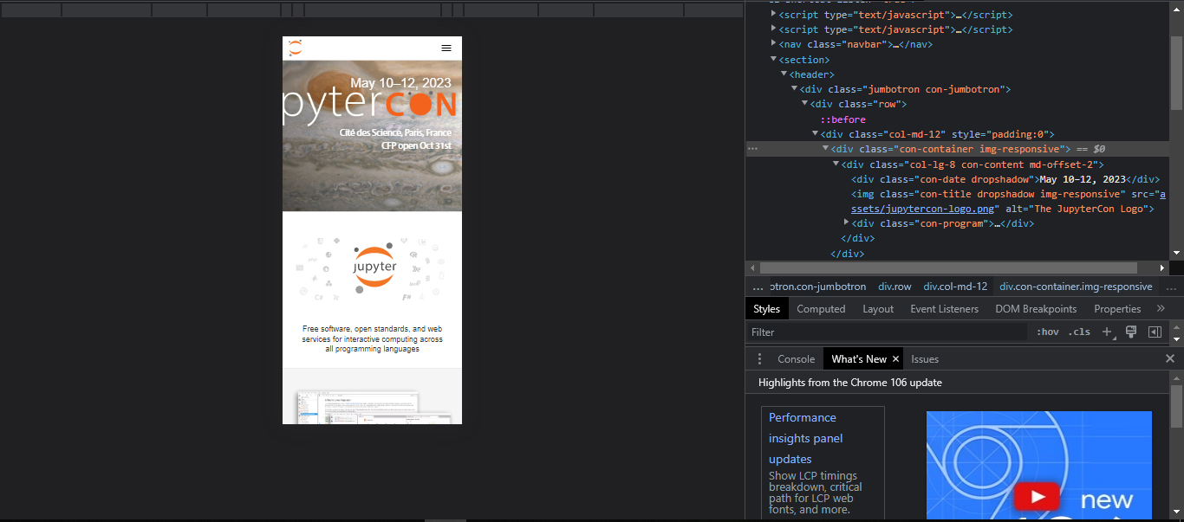This screenshot has height=522, width=1184.
Task: Select the What's New drawer tab
Action: [x=859, y=359]
